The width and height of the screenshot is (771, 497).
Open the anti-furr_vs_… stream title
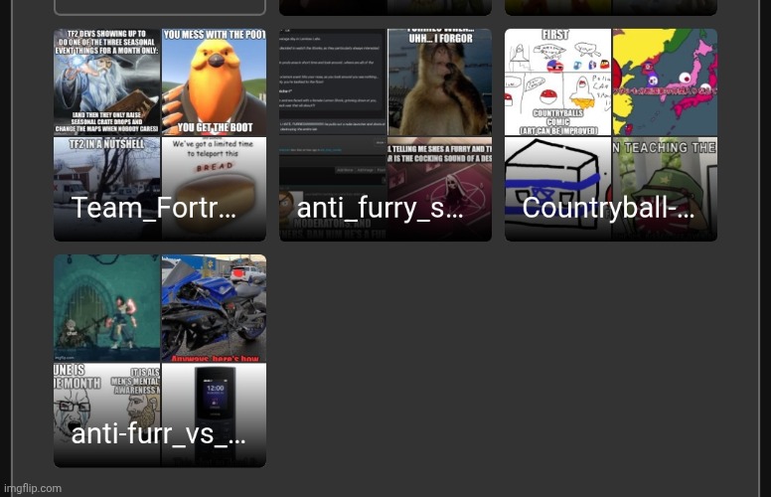click(158, 434)
